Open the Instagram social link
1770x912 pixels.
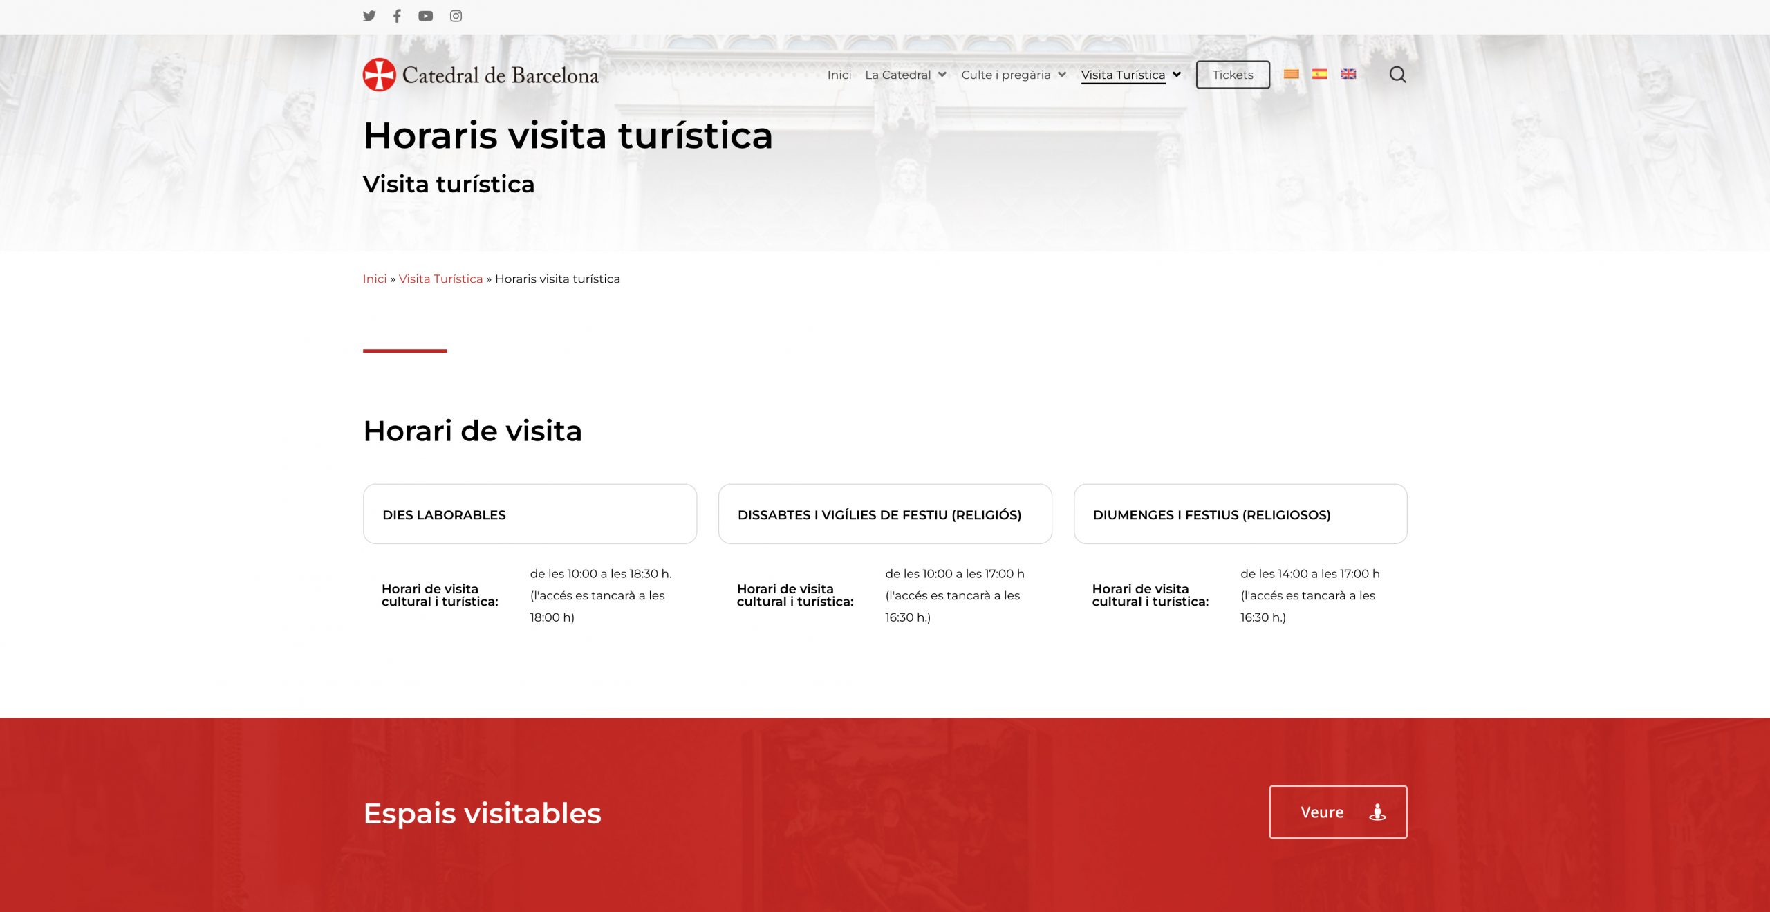(x=456, y=16)
